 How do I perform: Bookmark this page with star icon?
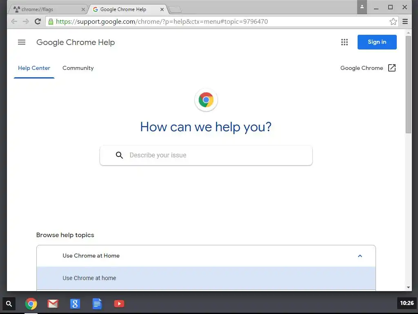(x=393, y=21)
